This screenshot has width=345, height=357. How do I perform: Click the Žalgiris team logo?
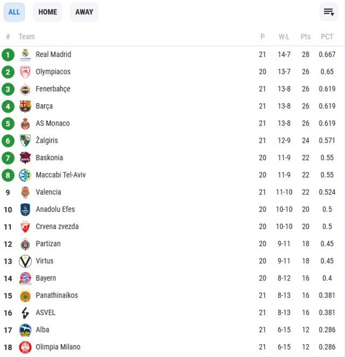(x=25, y=141)
